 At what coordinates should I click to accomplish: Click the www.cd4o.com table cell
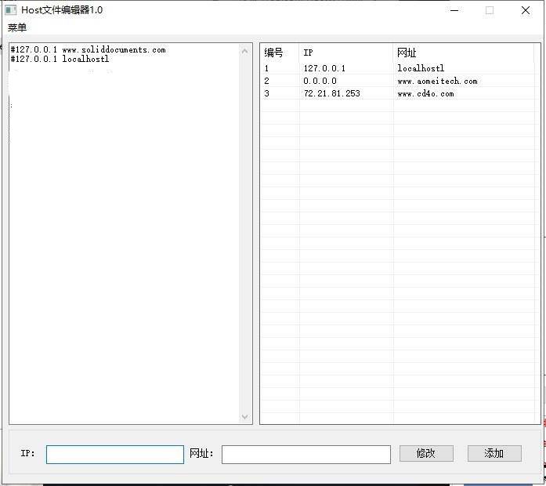click(x=425, y=93)
